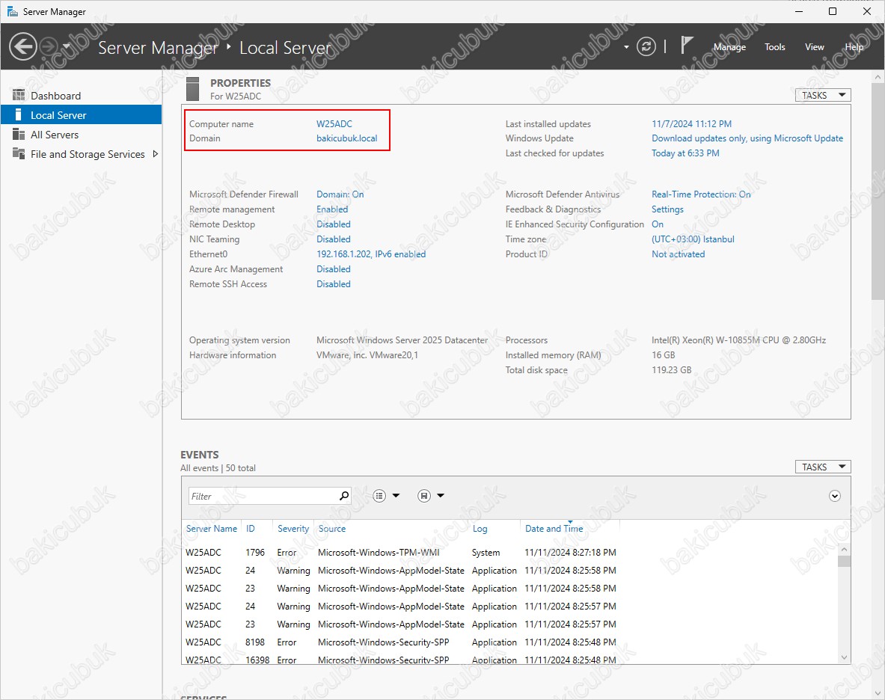The width and height of the screenshot is (885, 700).
Task: Click the Azure Arc Management Disabled link
Action: point(333,269)
